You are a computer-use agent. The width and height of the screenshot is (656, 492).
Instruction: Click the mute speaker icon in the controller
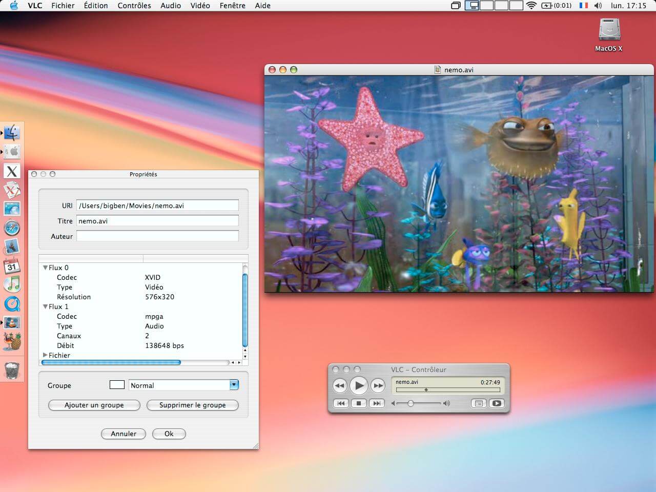[x=393, y=403]
